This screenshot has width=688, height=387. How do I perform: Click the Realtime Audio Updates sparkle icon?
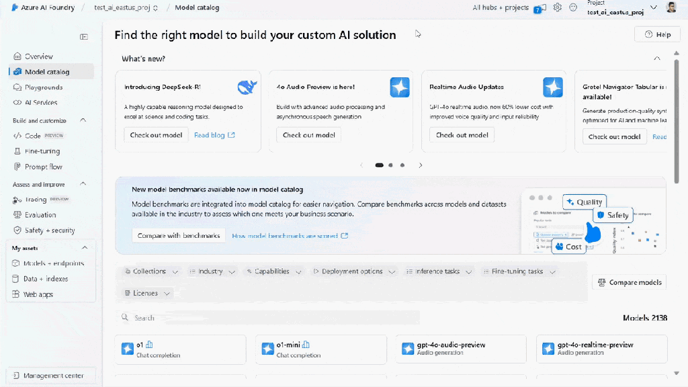(x=552, y=87)
